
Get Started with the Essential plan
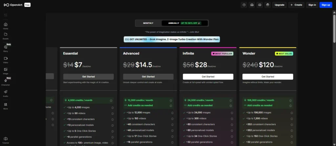89,77
